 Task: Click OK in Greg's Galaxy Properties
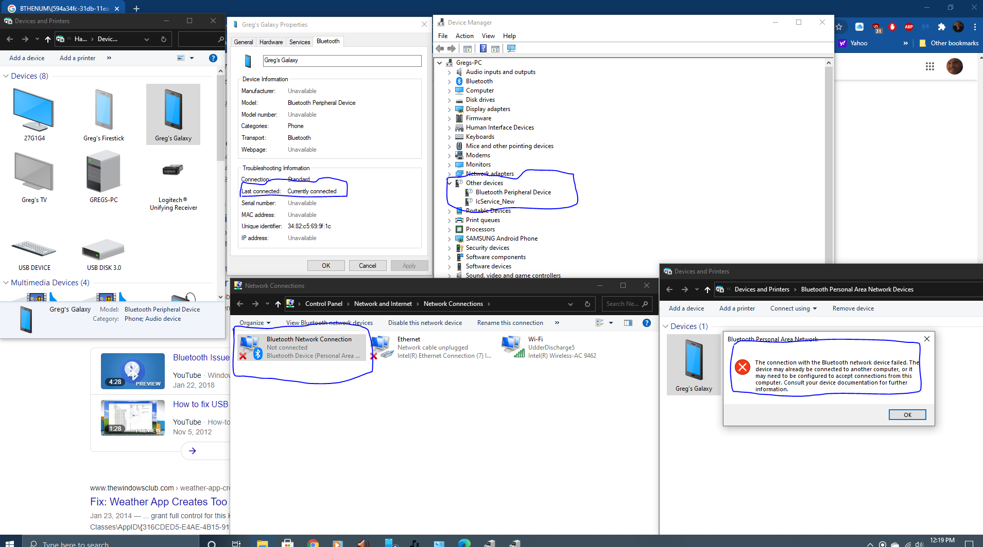[326, 266]
